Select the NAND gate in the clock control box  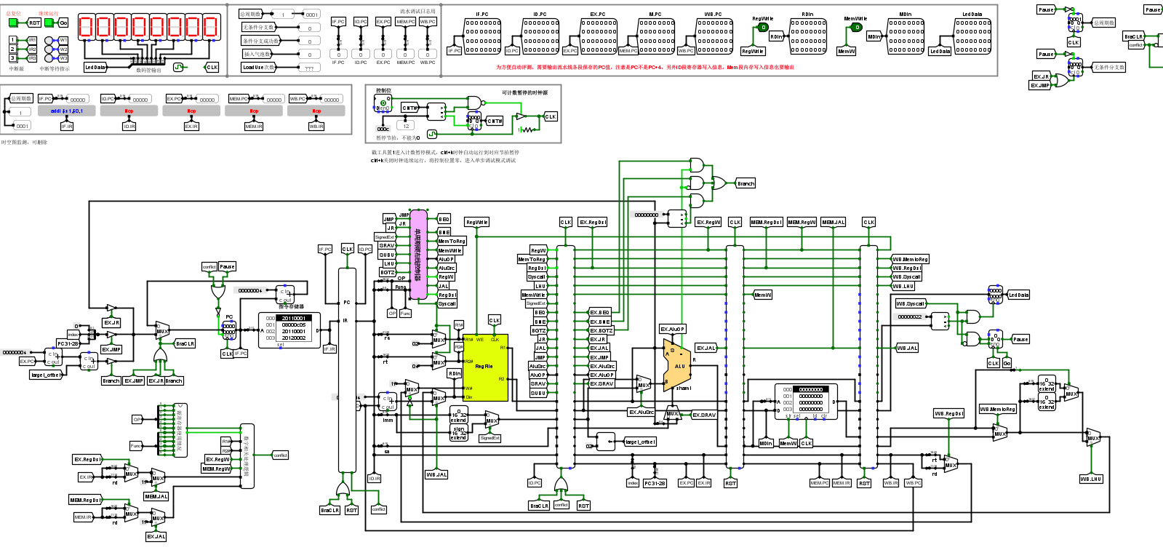(476, 102)
